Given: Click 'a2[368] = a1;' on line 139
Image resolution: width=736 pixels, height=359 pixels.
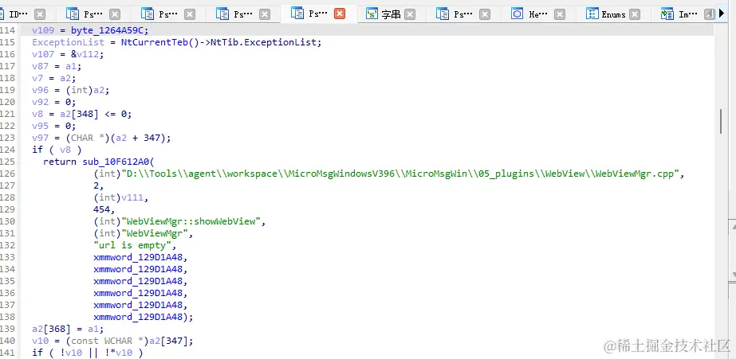Looking at the screenshot, I should pos(68,329).
